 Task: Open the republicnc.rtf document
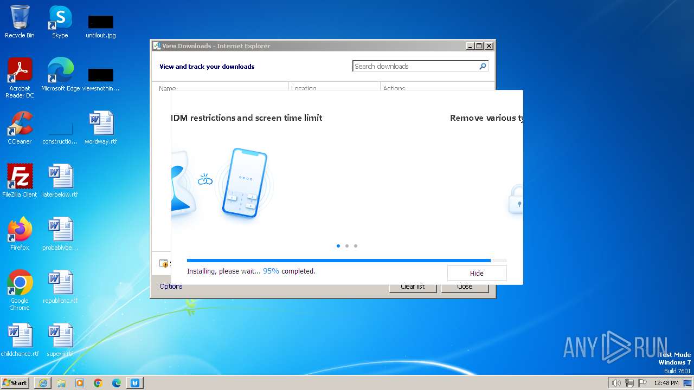[60, 287]
